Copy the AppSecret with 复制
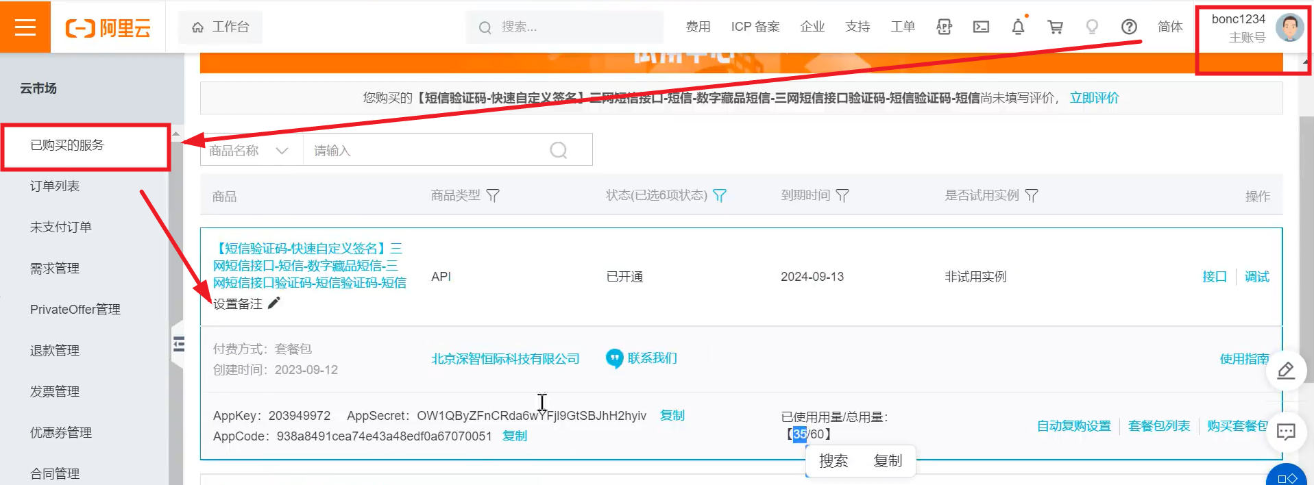 click(x=672, y=415)
